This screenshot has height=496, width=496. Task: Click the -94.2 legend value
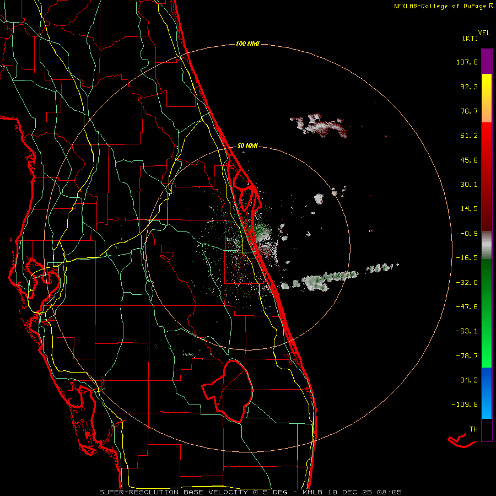click(467, 380)
